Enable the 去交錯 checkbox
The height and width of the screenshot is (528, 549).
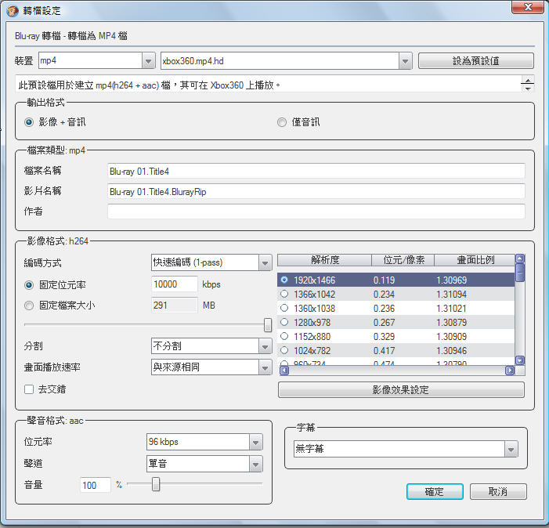[x=29, y=389]
